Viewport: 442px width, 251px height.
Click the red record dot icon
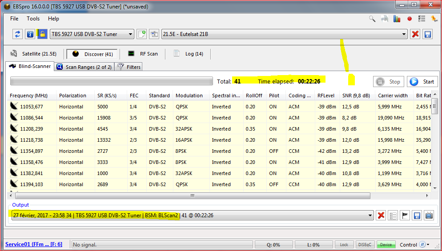(410, 19)
